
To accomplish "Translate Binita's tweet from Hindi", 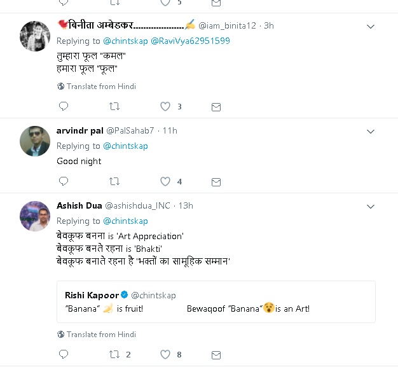I will tap(101, 87).
